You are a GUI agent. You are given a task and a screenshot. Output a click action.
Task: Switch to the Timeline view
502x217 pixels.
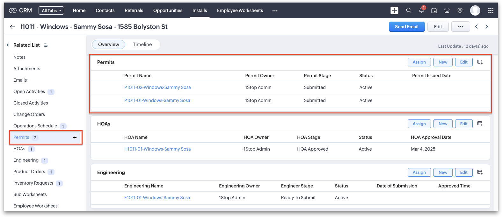[142, 44]
